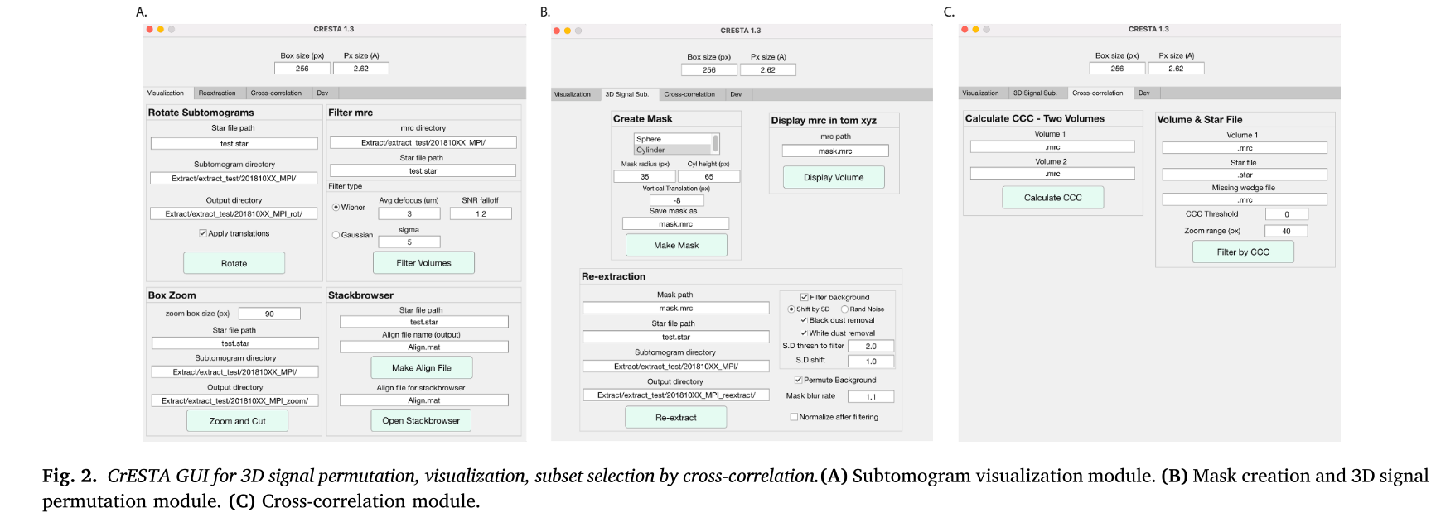
Task: Select the Wiener filter type radio button
Action: point(336,208)
